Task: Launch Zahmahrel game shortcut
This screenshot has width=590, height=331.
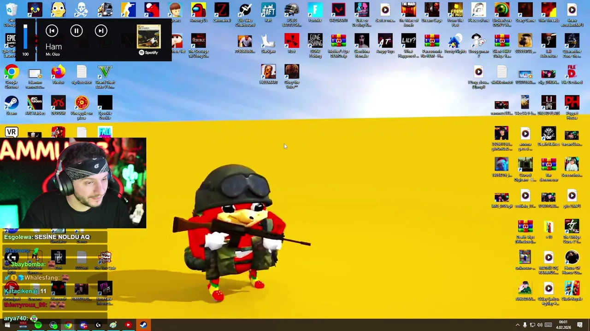Action: (x=222, y=12)
